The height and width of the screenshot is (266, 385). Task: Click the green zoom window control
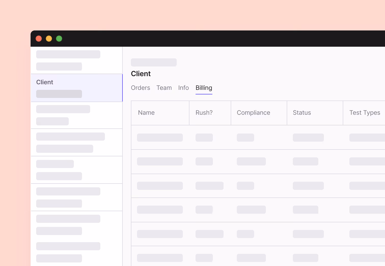point(59,39)
